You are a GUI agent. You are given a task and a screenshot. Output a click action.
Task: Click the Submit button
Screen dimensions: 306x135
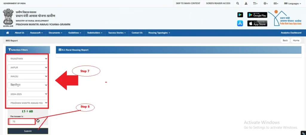[x=28, y=131]
